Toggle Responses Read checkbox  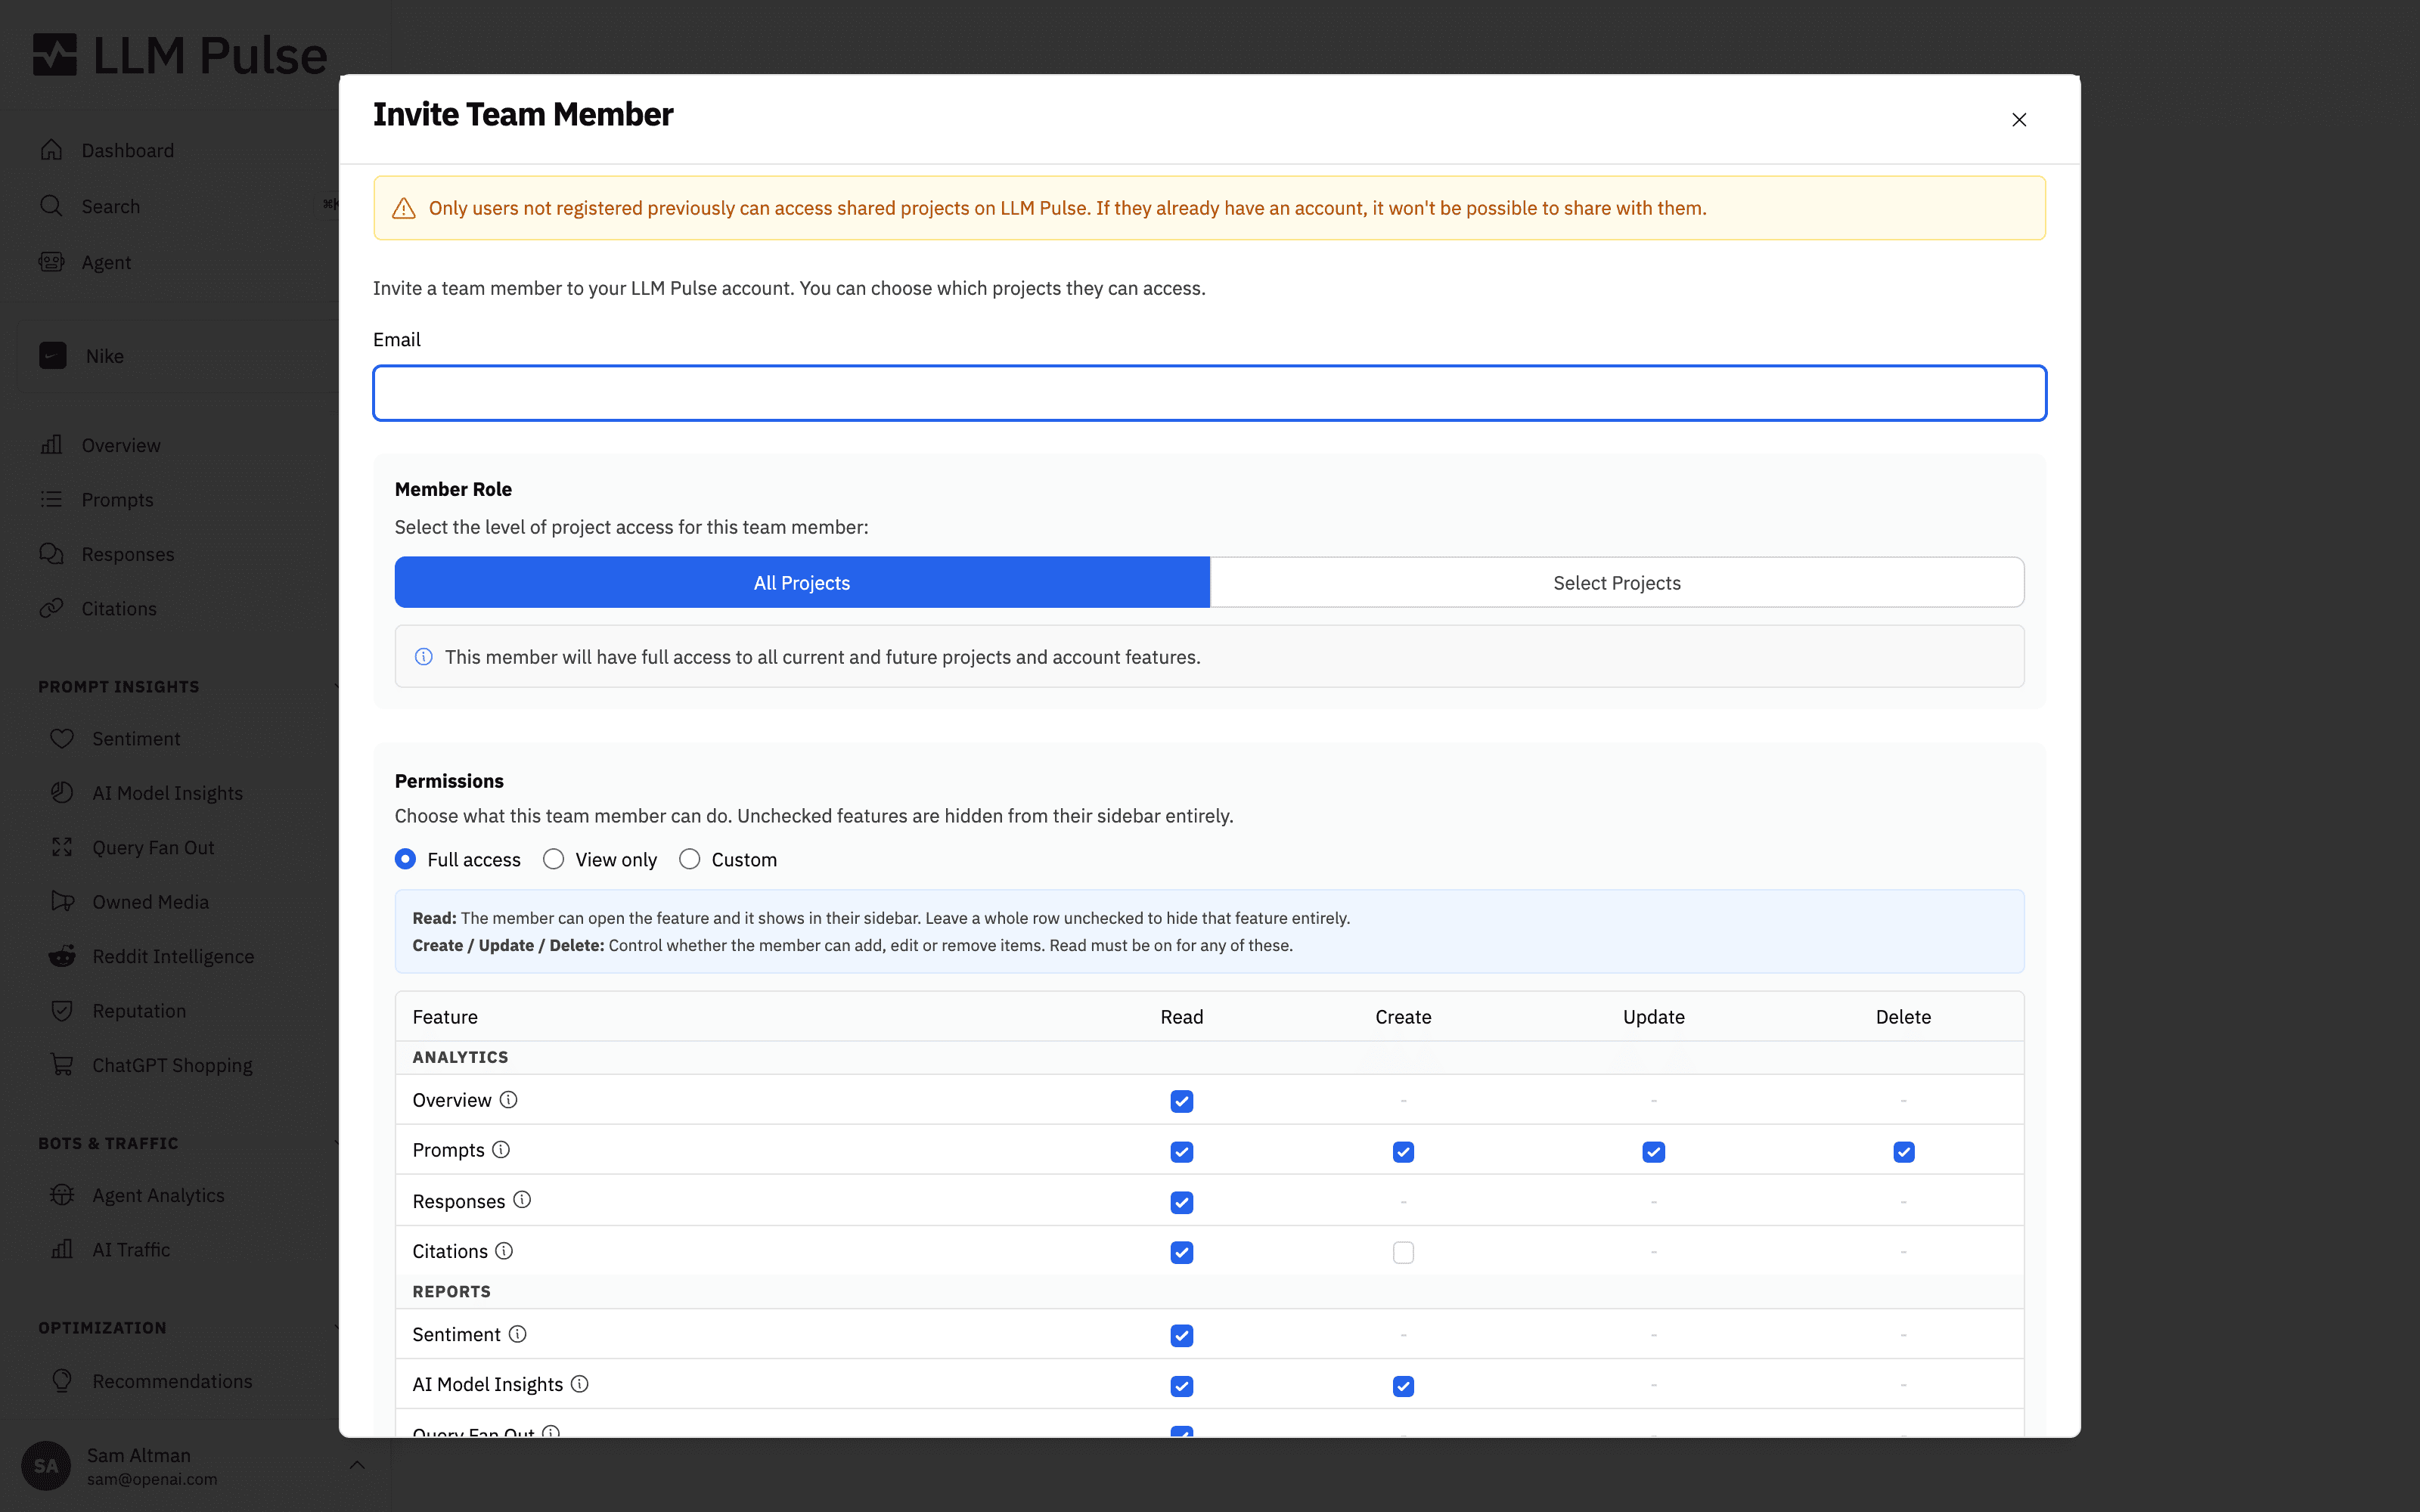1181,1202
